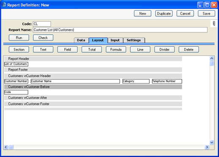Add a Formula element

(x=116, y=49)
